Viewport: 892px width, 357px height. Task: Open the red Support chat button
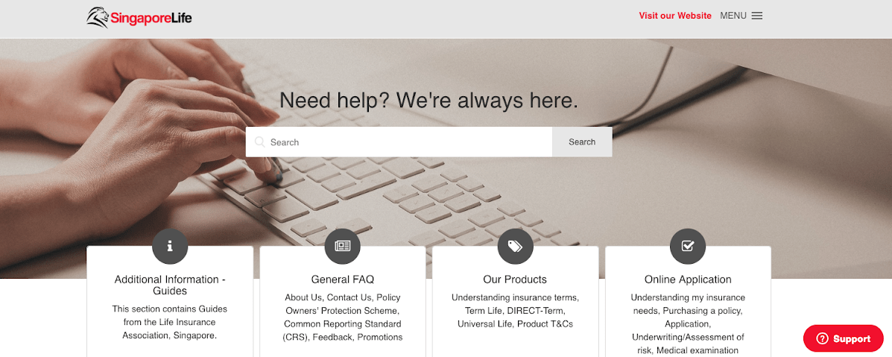pyautogui.click(x=843, y=339)
